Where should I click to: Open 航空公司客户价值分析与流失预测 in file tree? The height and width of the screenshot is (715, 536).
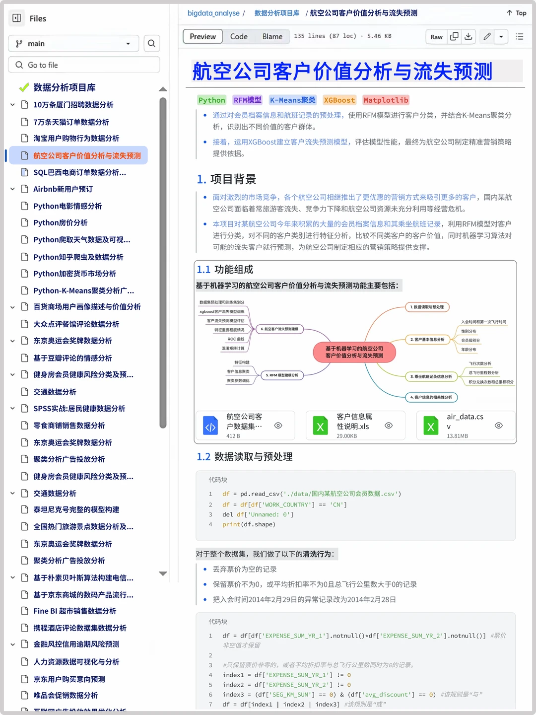click(78, 155)
